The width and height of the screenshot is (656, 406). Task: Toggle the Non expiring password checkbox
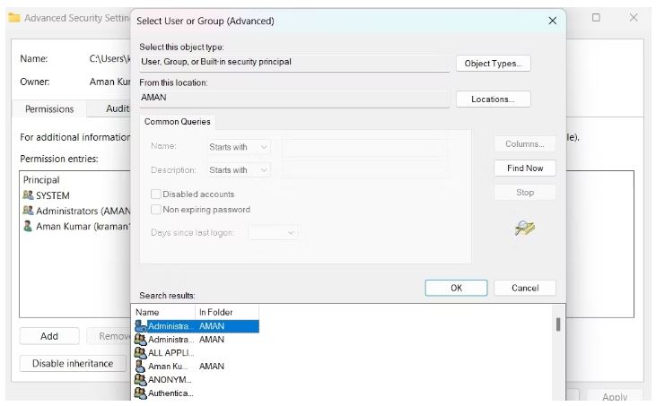pos(155,209)
